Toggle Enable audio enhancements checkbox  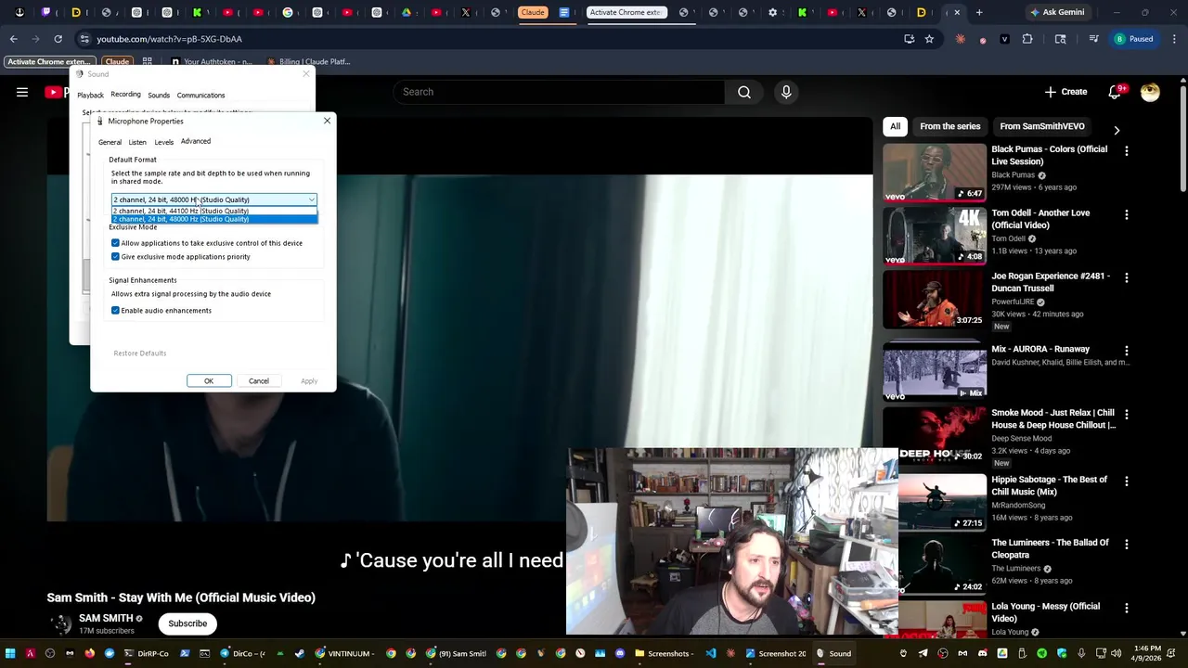tap(115, 311)
